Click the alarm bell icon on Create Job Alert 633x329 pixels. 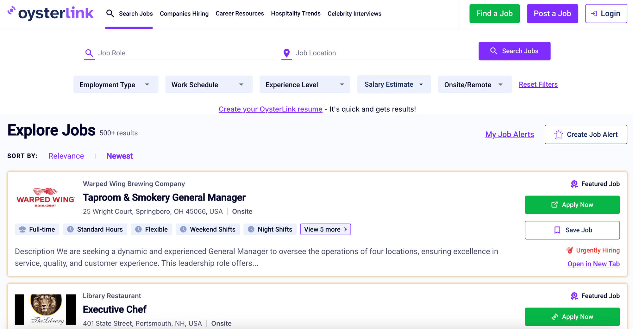pyautogui.click(x=559, y=134)
